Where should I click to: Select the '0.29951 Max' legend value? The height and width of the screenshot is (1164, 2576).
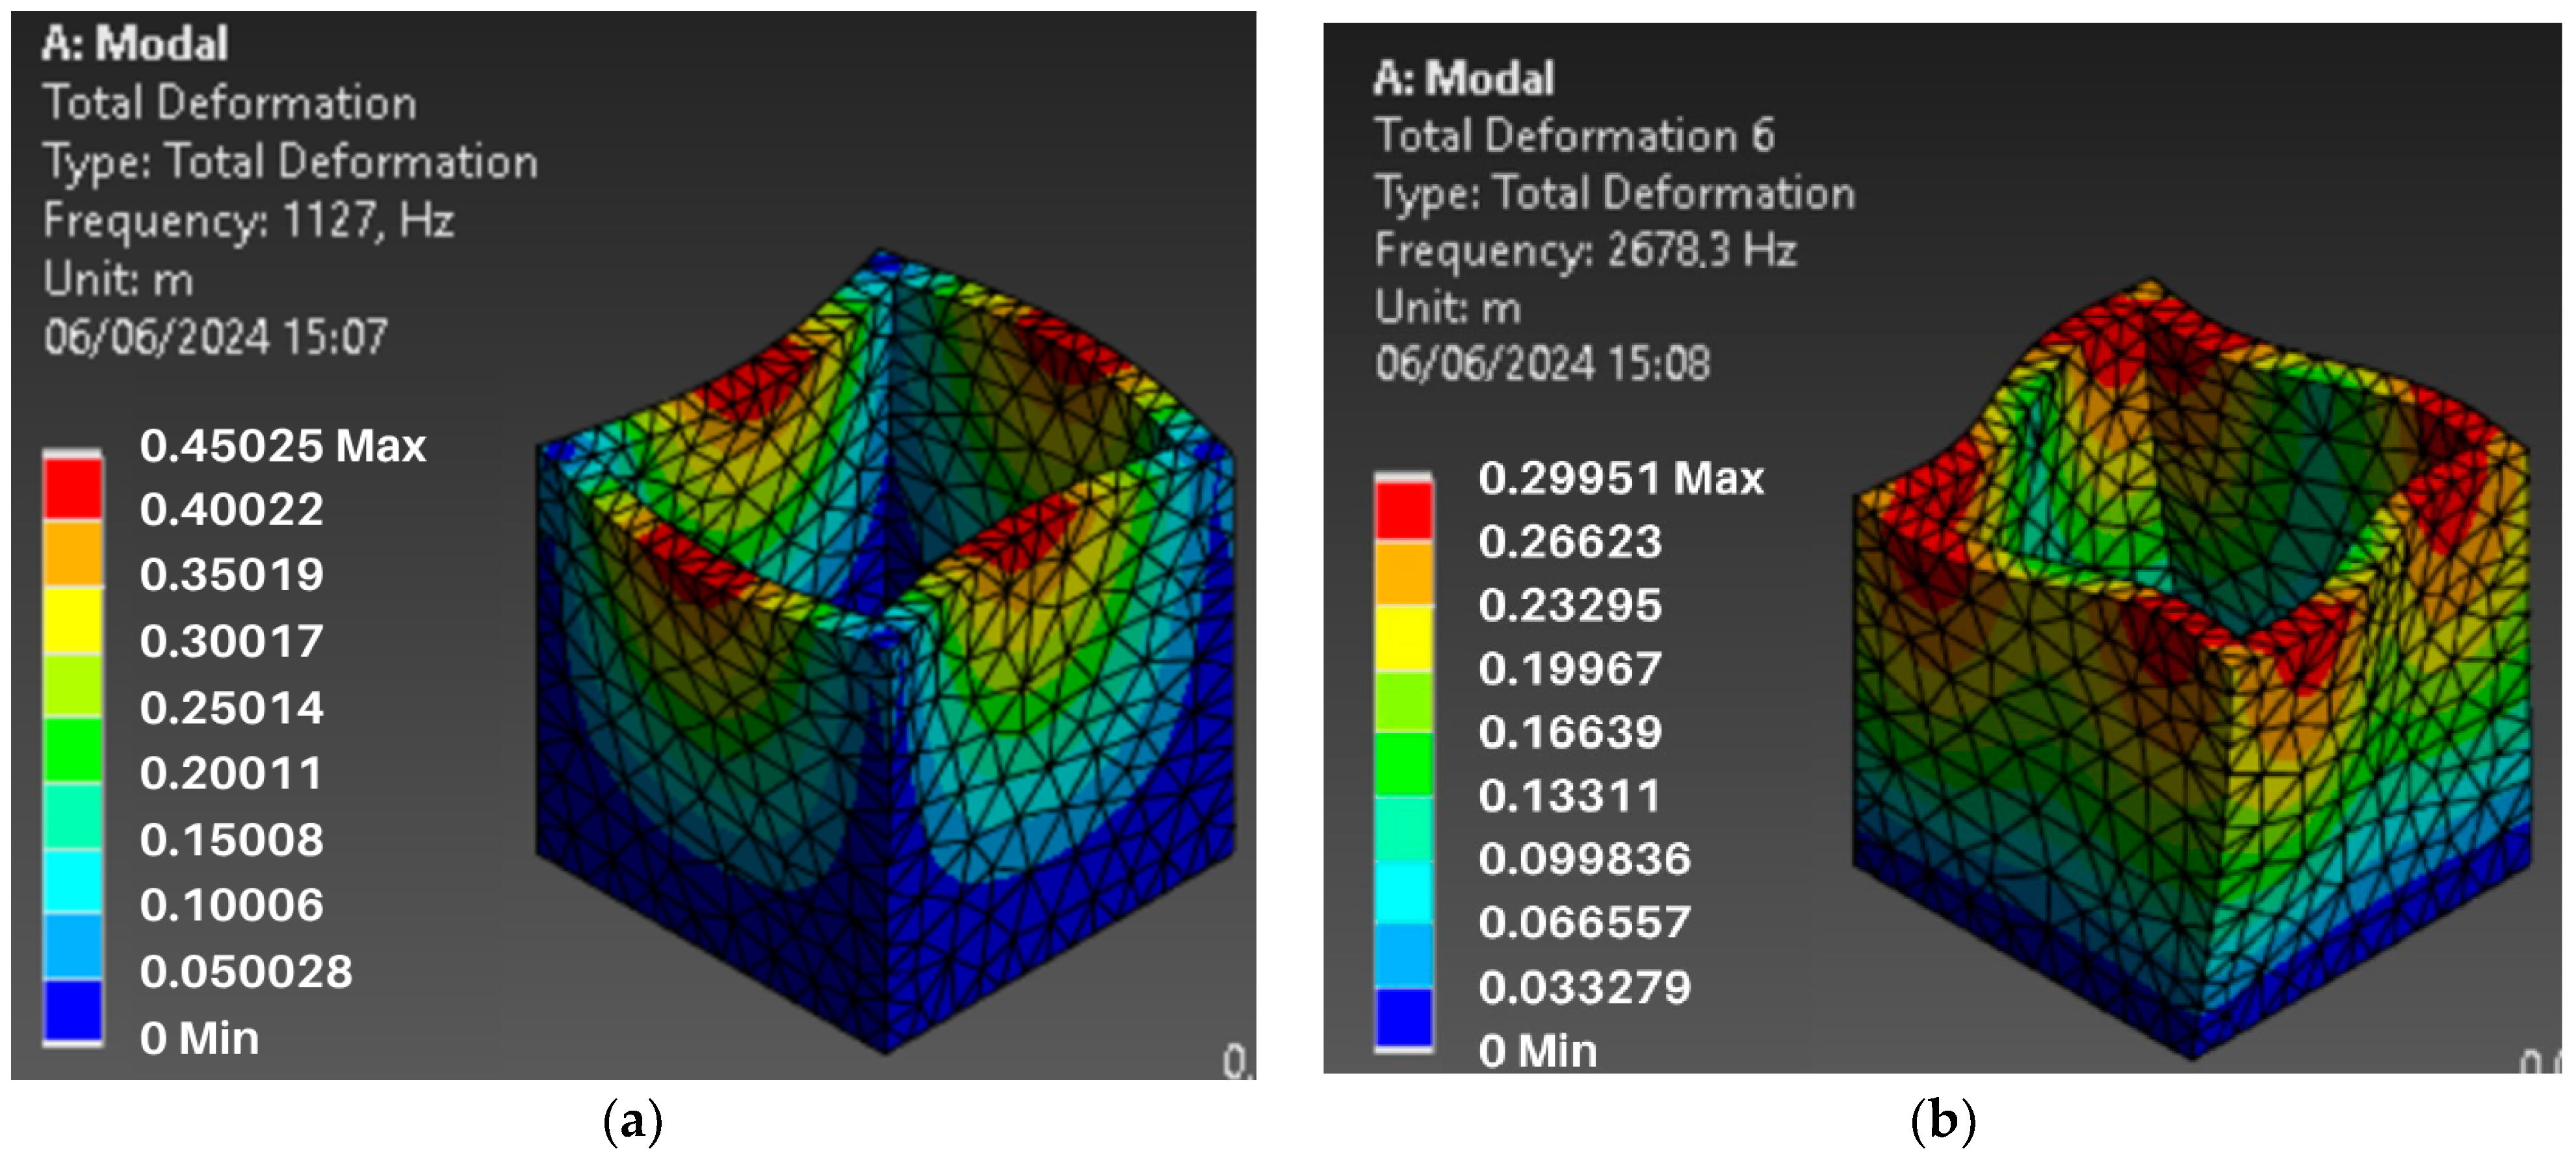click(1621, 478)
